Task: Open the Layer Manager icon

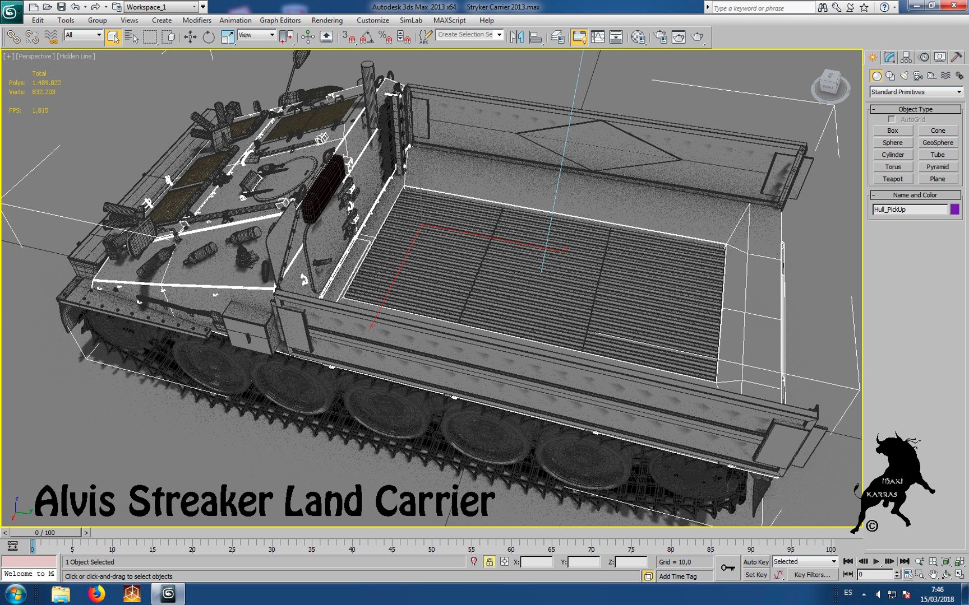Action: 557,37
